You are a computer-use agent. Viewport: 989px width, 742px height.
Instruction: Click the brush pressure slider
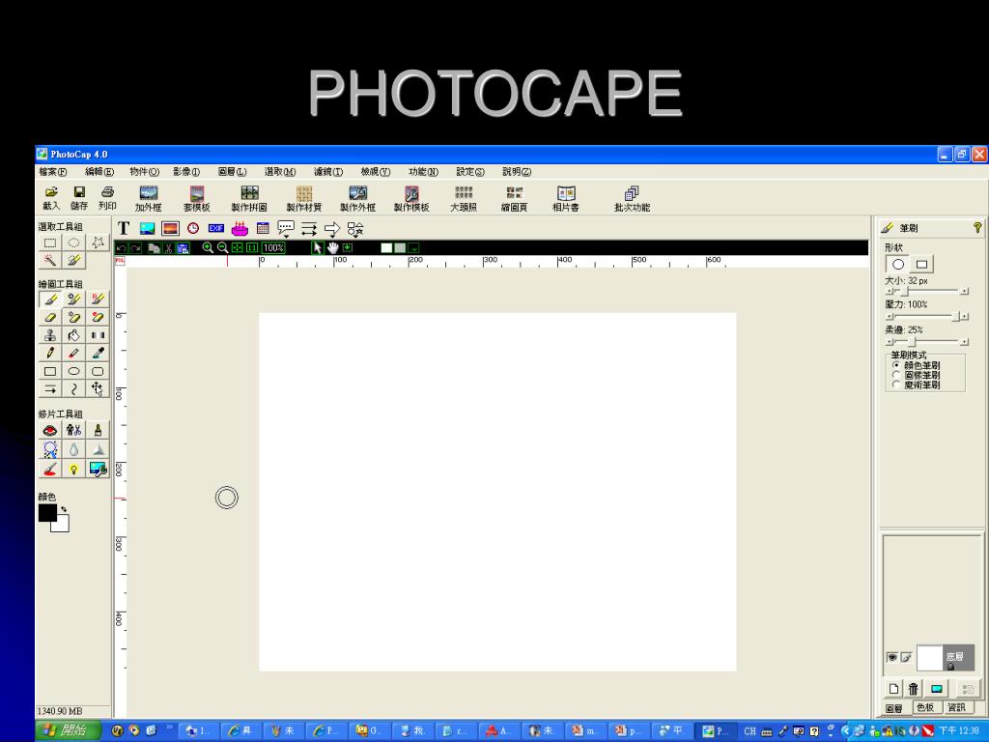coord(926,316)
